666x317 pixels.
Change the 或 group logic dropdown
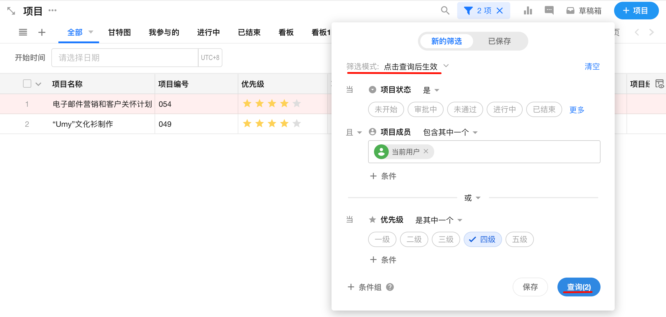[472, 198]
